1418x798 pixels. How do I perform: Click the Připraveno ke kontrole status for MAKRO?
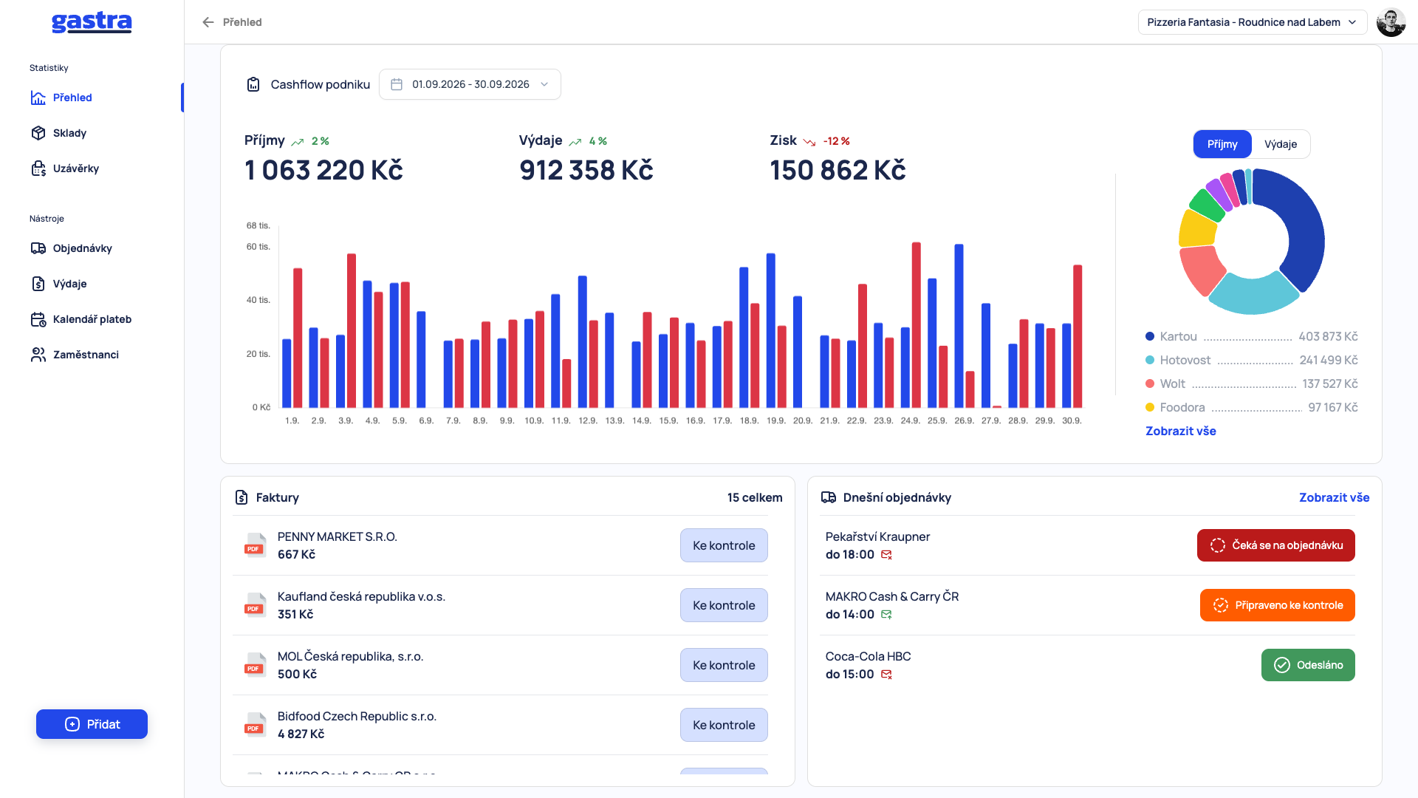(1277, 605)
